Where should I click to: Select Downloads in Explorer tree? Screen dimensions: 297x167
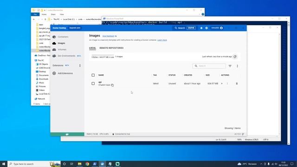coord(42,79)
